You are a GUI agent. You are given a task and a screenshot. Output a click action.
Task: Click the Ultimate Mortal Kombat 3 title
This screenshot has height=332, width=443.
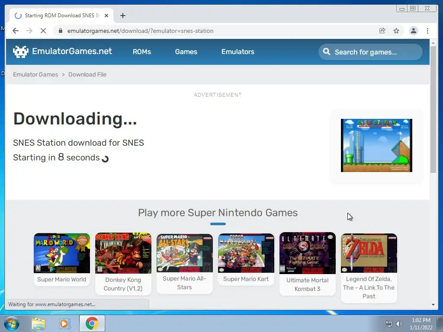(x=308, y=284)
